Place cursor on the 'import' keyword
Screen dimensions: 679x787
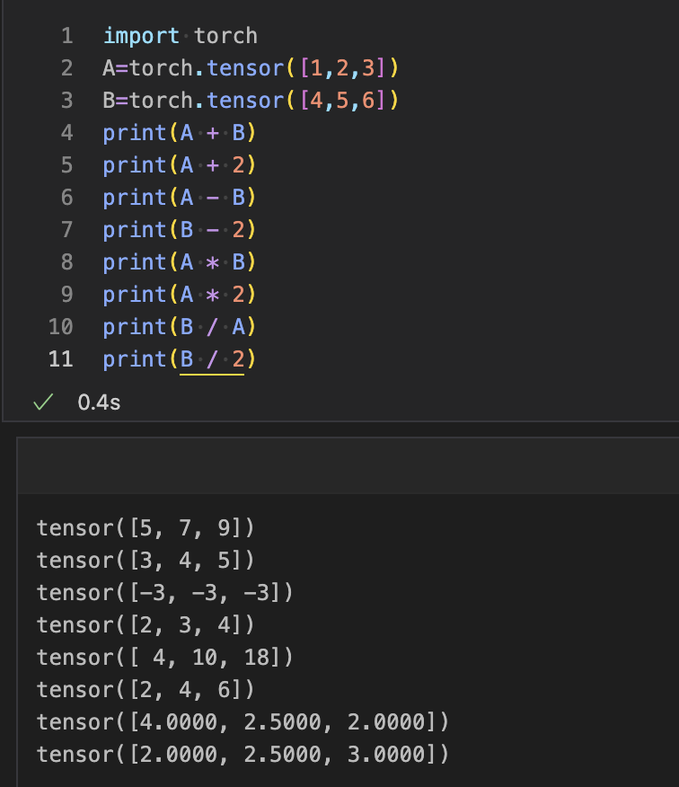(141, 36)
